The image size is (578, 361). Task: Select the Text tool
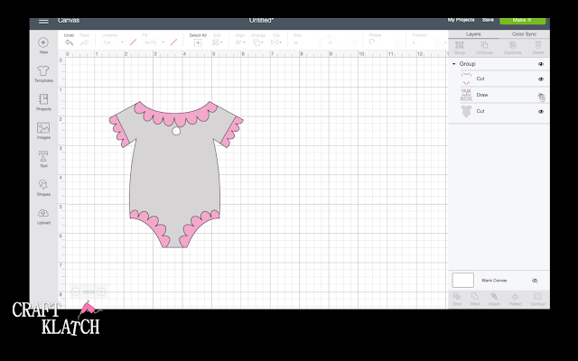tap(43, 159)
